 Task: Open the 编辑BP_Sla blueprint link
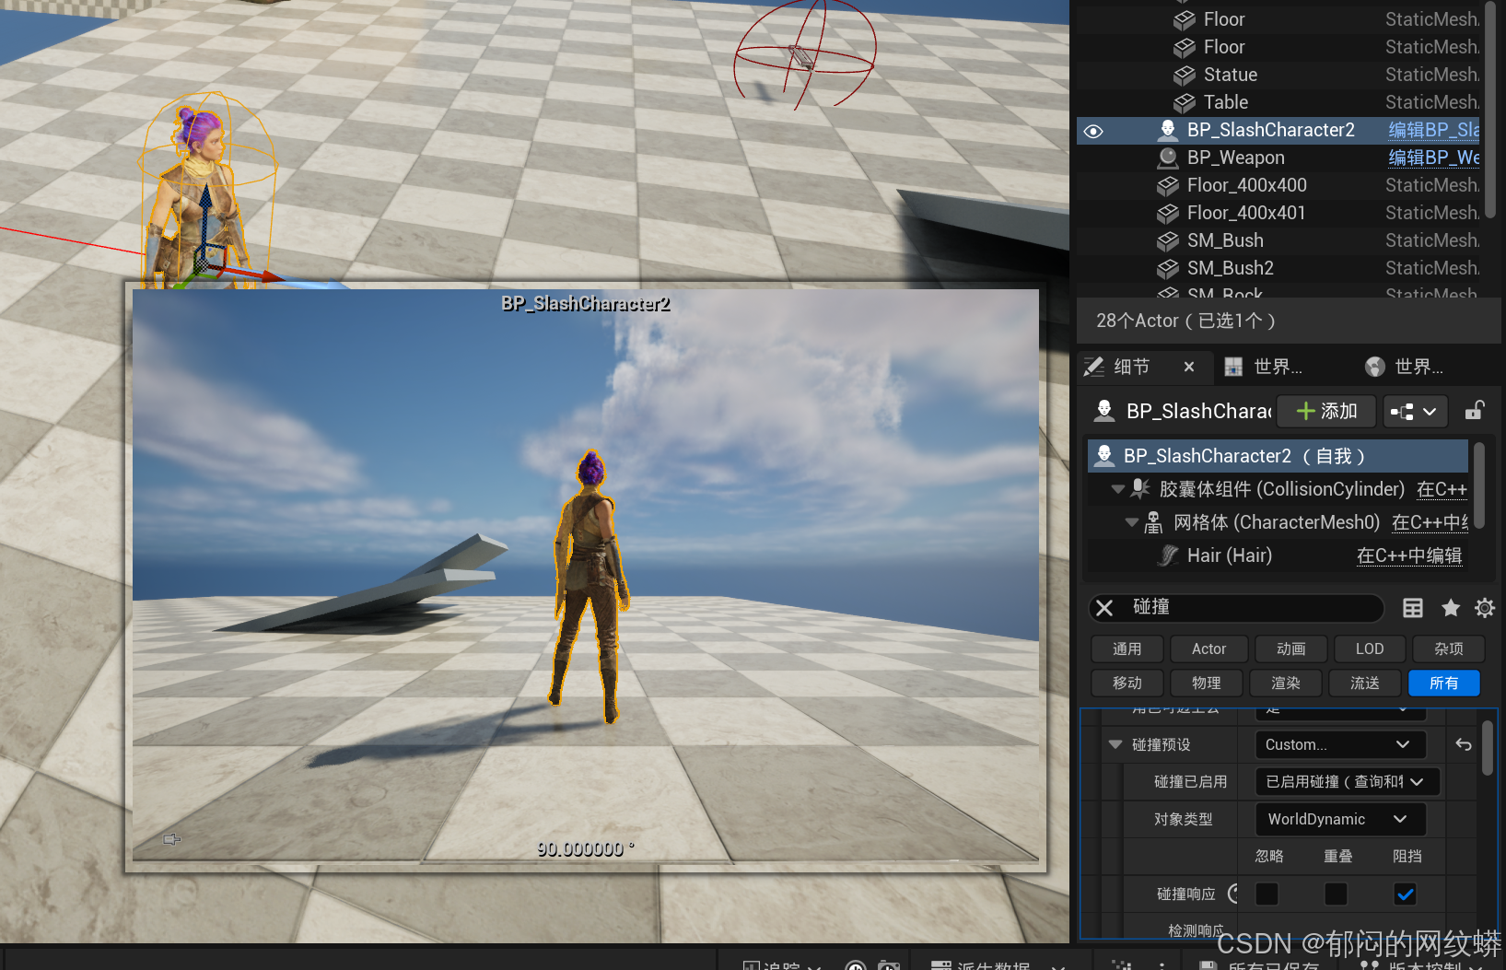point(1433,130)
